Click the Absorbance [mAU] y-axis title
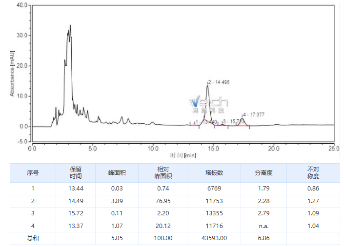Screen dimensions: 344x247 click(12, 73)
